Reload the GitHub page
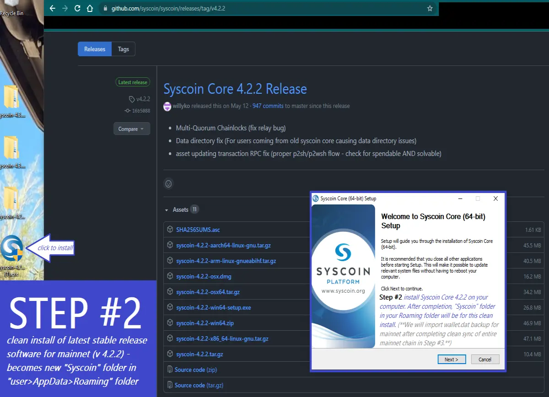This screenshot has height=397, width=549. 77,8
